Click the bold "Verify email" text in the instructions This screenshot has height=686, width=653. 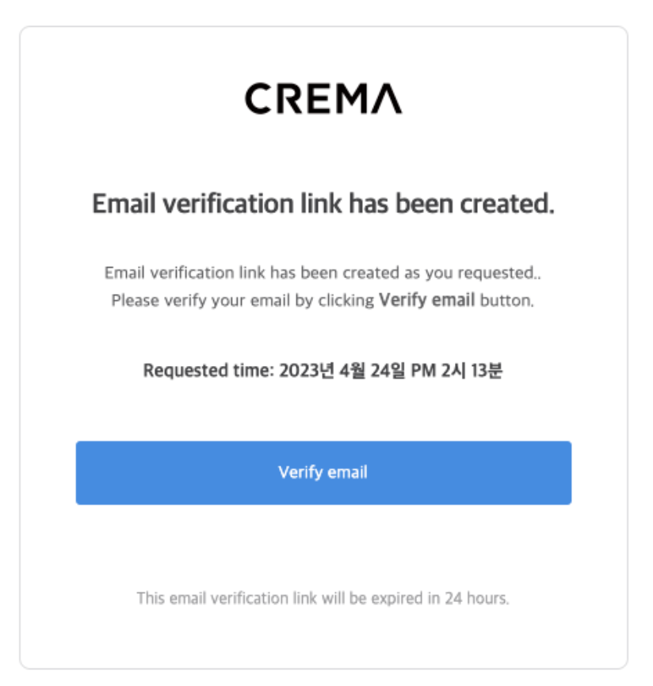coord(426,301)
